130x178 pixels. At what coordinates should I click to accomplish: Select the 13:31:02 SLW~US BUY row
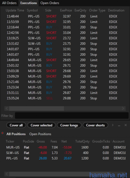click(65, 44)
